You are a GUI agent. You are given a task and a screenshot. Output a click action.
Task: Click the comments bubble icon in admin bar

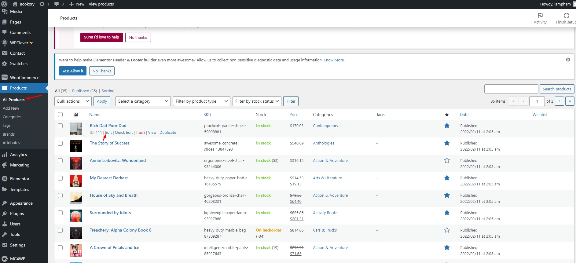pyautogui.click(x=57, y=4)
